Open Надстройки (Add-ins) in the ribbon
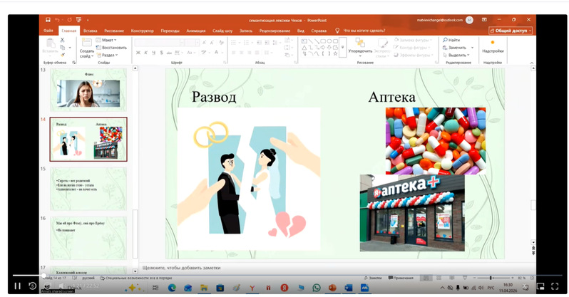The width and height of the screenshot is (569, 297). [x=493, y=47]
